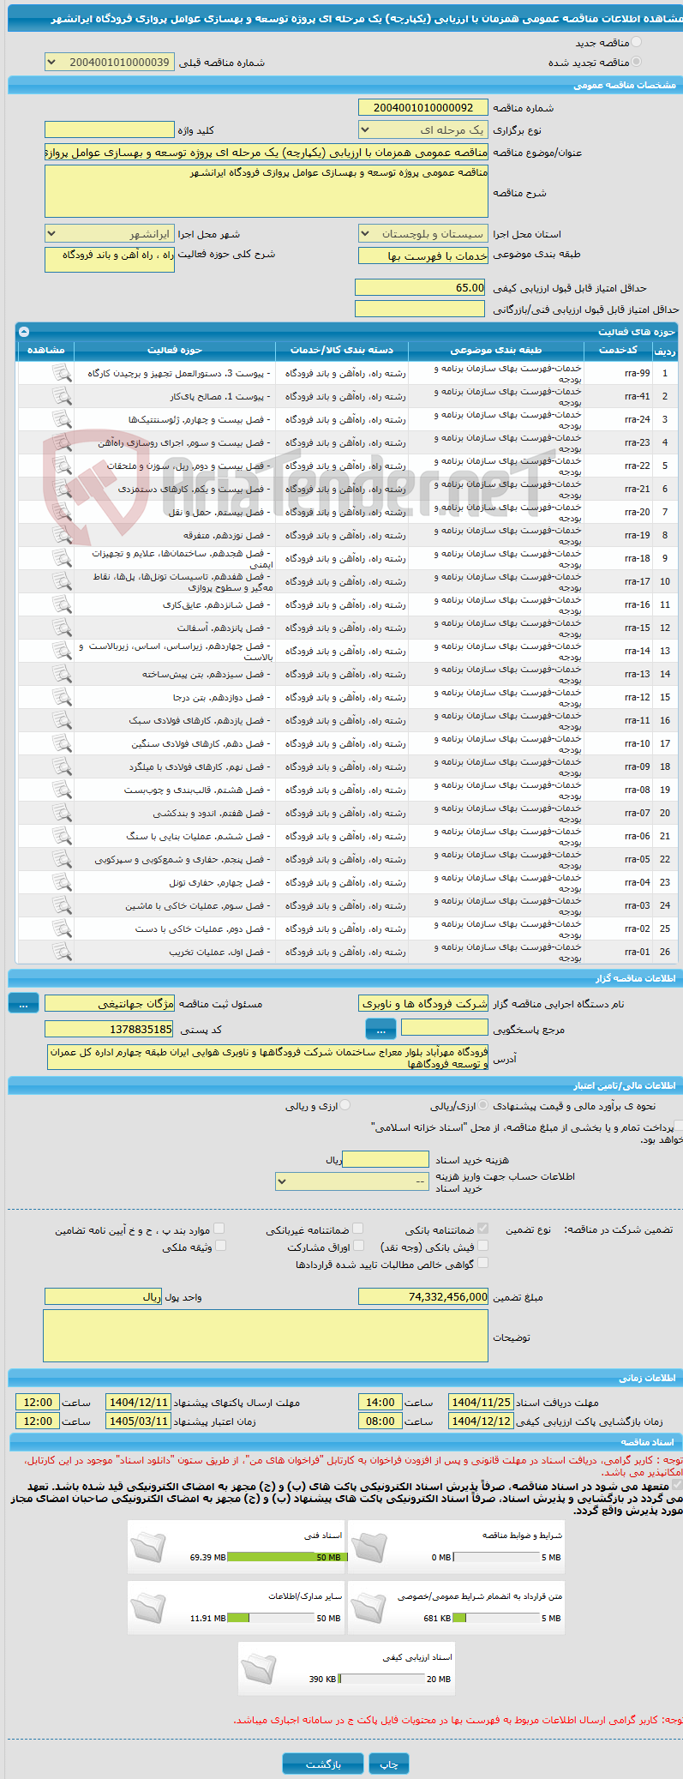
Task: Open استان محل اجرا dropdown
Action: point(423,234)
